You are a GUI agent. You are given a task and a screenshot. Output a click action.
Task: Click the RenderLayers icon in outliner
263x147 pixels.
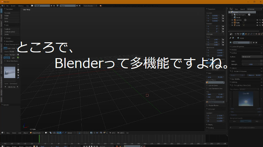point(235,15)
